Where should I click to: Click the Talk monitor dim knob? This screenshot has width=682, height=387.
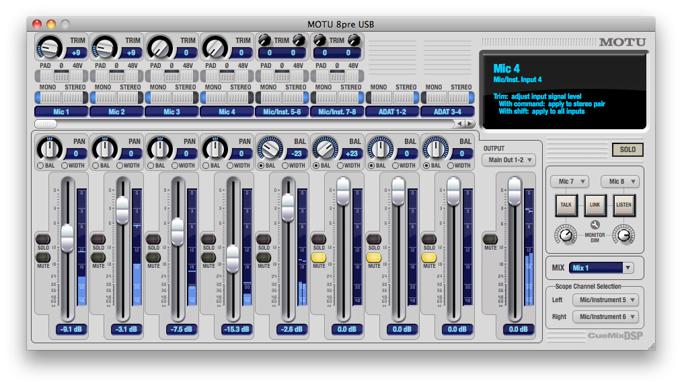click(x=566, y=235)
